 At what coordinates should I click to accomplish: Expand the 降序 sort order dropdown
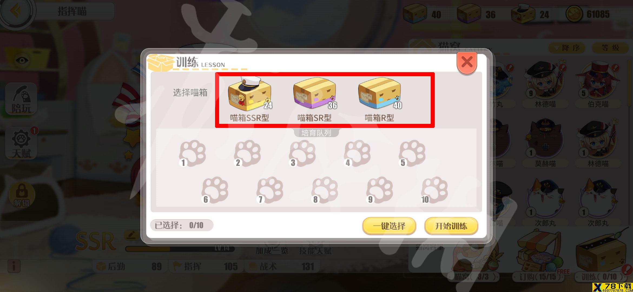[x=567, y=48]
